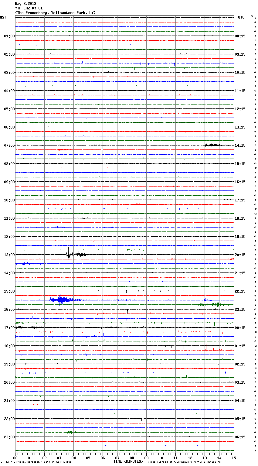
Task: Click the "Traces clipped at plus/minus 5 vertical divisions" note
Action: [183, 462]
